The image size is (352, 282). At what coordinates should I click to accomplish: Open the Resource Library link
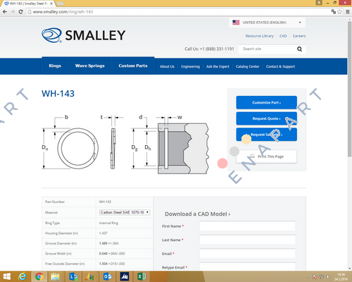coord(260,36)
